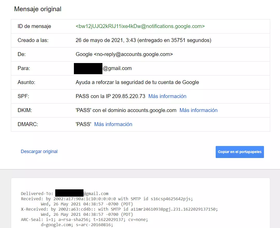Image resolution: width=280 pixels, height=228 pixels.
Task: Click the 'd=google.com; s=arc-20160816' line
Action: 77,225
